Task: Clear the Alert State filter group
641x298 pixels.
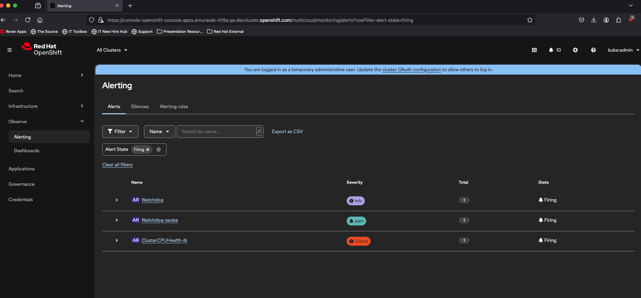Action: (x=159, y=150)
